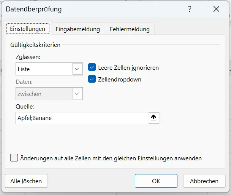
Task: Enable Änderungen auf alle Zellen anwenden checkbox
Action: click(14, 158)
